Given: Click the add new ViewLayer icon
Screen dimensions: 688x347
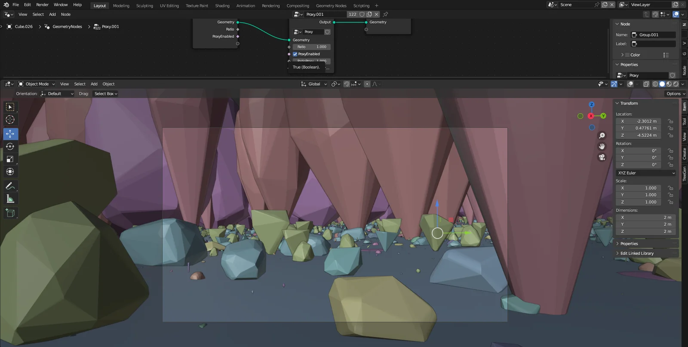Looking at the screenshot, I should pos(675,5).
